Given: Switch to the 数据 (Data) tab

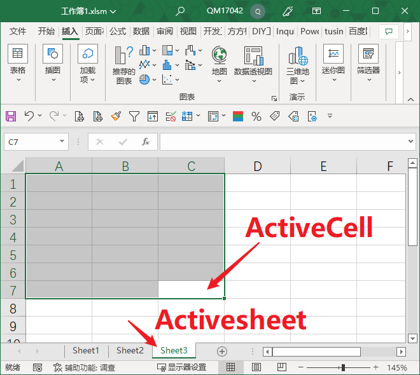Looking at the screenshot, I should coord(141,31).
